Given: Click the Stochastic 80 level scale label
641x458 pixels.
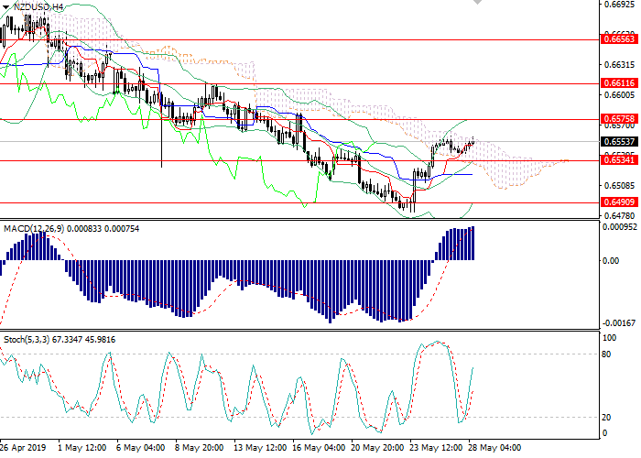Looking at the screenshot, I should (607, 354).
